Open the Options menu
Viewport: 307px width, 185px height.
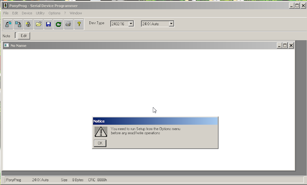tap(54, 13)
